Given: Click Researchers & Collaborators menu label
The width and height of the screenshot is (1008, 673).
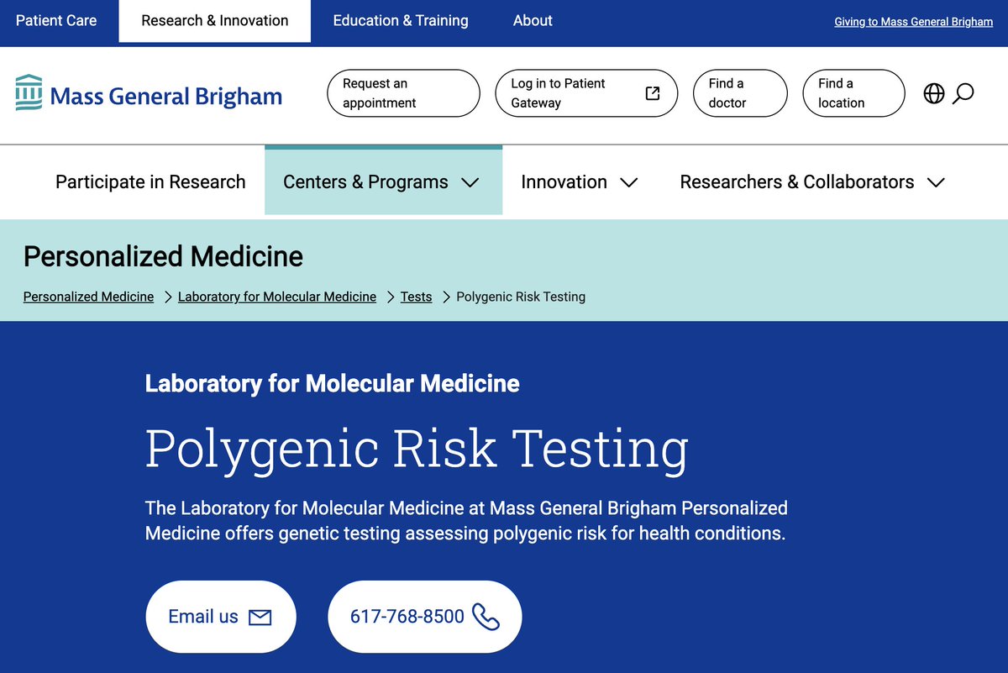Looking at the screenshot, I should pyautogui.click(x=796, y=181).
